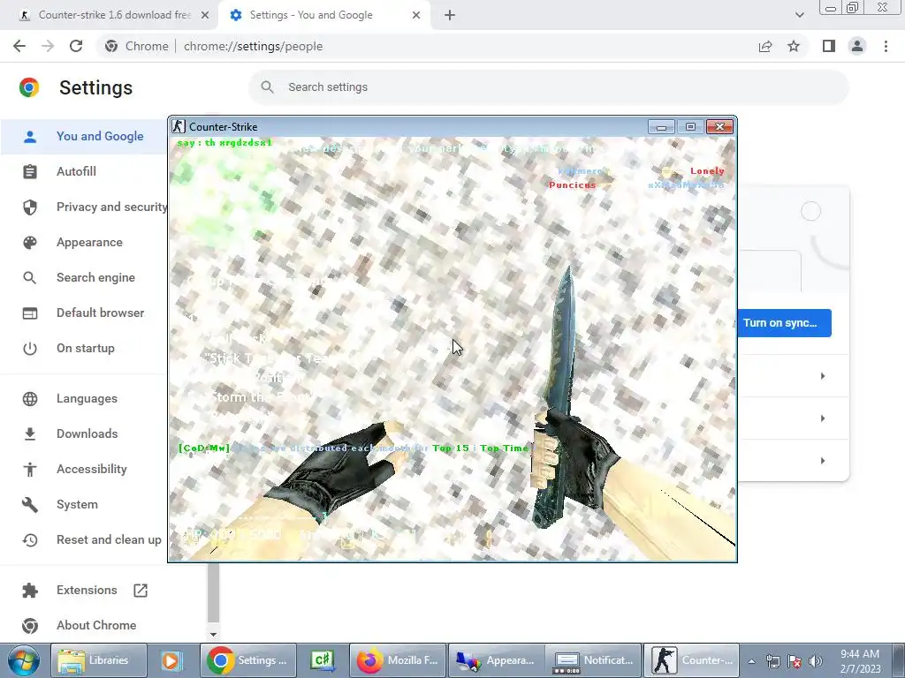Open Libraries from the taskbar
Screen dimensions: 905x678
point(99,660)
